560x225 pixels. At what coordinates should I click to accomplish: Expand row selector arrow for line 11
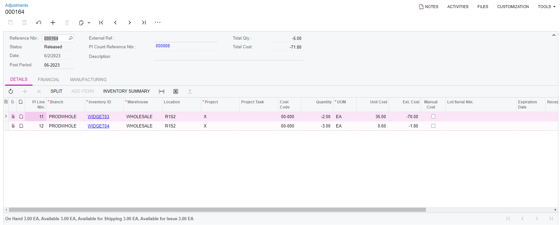(x=6, y=117)
